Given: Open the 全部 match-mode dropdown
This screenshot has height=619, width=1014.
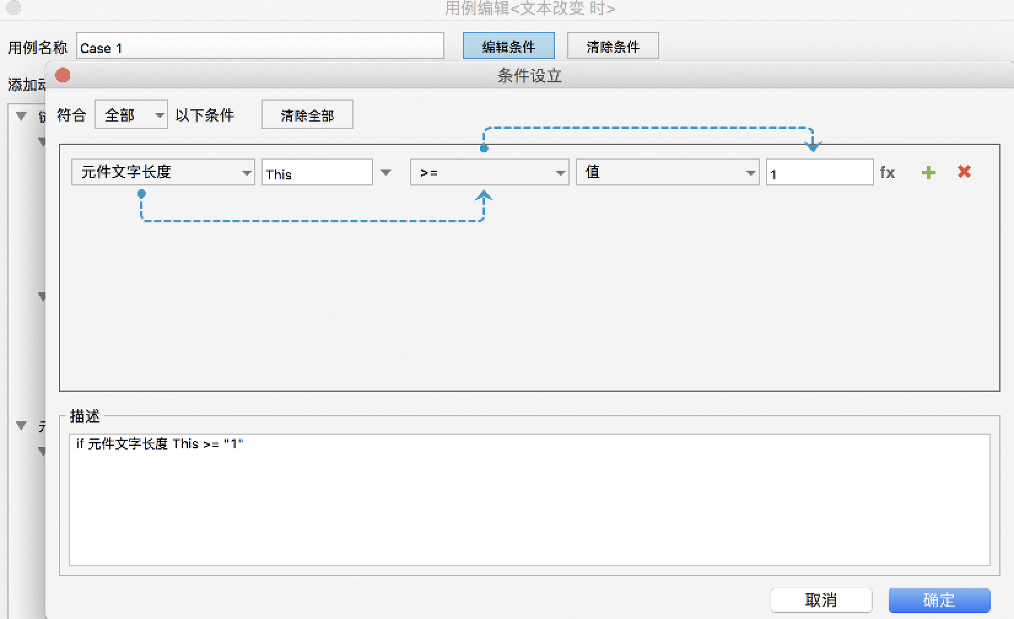Looking at the screenshot, I should (x=131, y=115).
